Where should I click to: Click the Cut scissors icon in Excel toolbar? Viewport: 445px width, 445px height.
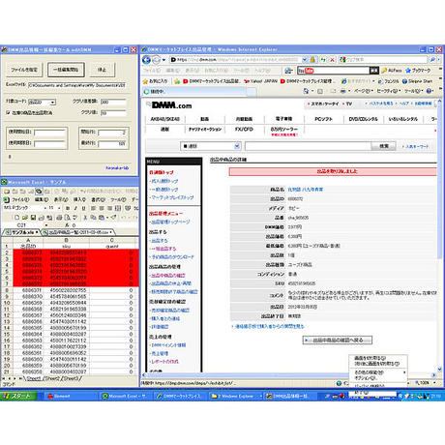click(85, 218)
